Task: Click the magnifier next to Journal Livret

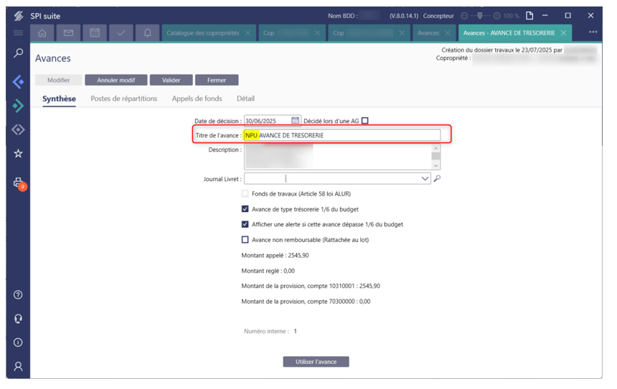Action: click(437, 179)
